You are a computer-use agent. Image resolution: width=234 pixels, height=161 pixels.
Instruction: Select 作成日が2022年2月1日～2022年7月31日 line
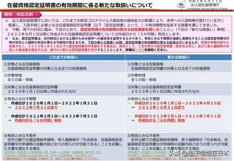click(x=54, y=116)
